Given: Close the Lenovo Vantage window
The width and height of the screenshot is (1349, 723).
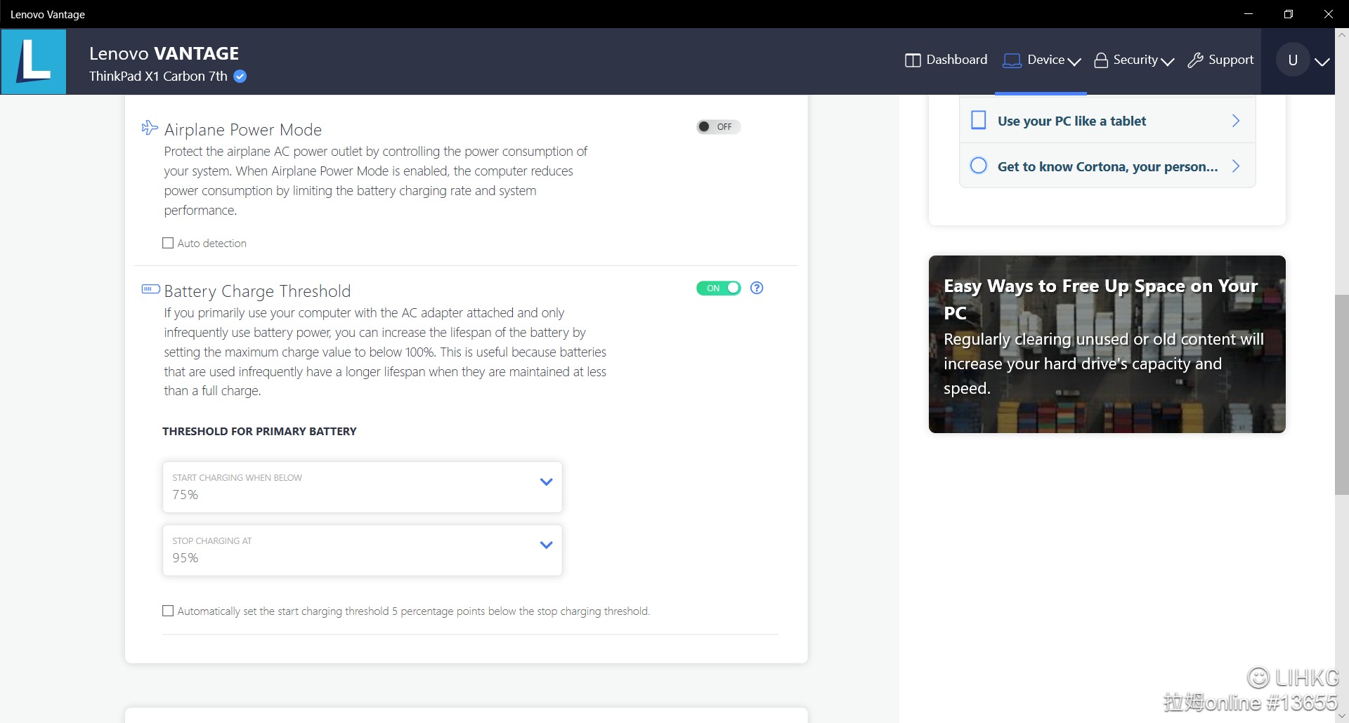Looking at the screenshot, I should pyautogui.click(x=1329, y=14).
